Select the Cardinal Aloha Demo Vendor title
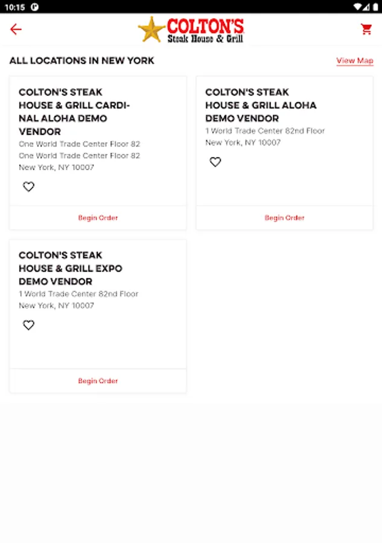The image size is (382, 543). pyautogui.click(x=74, y=112)
